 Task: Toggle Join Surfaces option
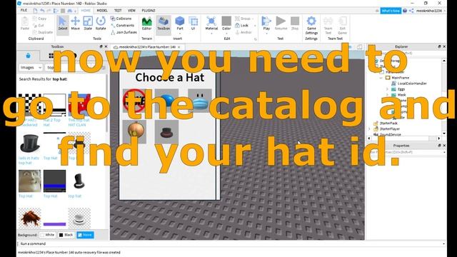pyautogui.click(x=124, y=32)
